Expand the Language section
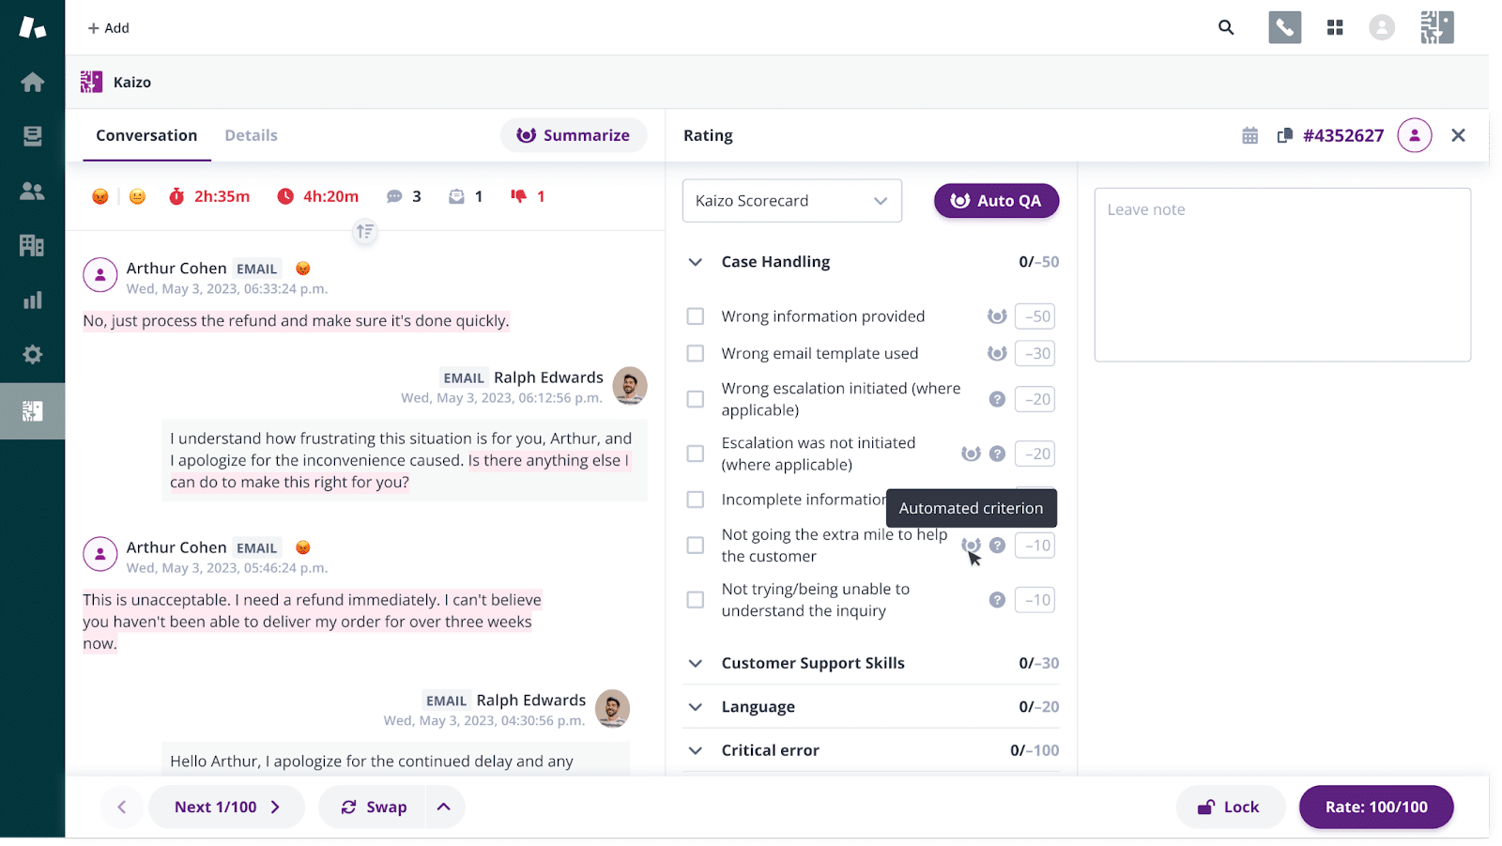This screenshot has height=846, width=1502. (x=696, y=707)
